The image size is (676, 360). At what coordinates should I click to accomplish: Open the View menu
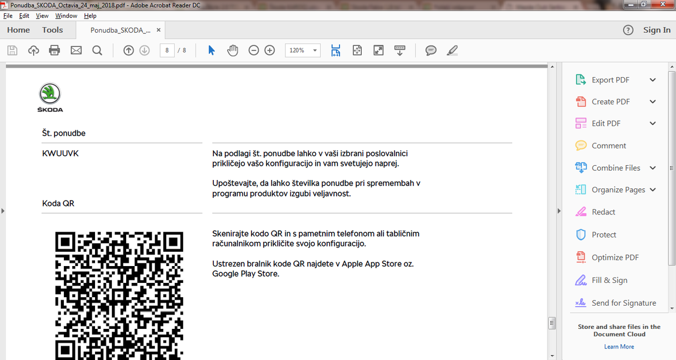tap(42, 16)
